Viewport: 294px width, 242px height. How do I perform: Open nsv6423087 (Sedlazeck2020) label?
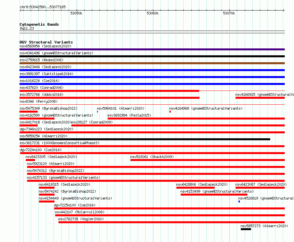click(x=261, y=184)
